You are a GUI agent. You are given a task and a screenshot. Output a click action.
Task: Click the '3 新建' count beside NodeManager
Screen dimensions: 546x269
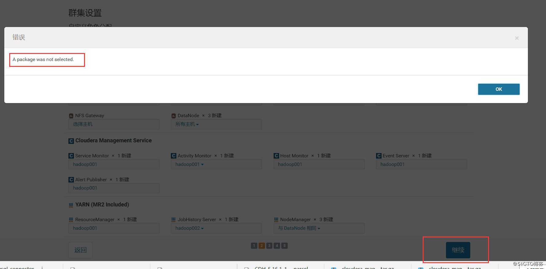(x=326, y=220)
